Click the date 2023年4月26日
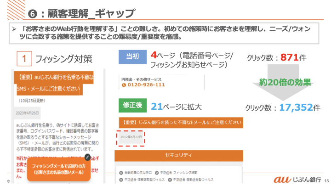331x186 pixels. point(27,113)
